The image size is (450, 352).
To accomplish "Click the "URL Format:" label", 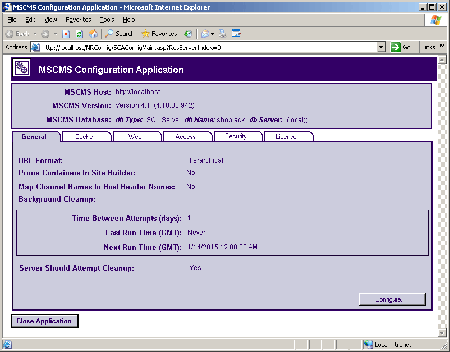I will coord(41,160).
